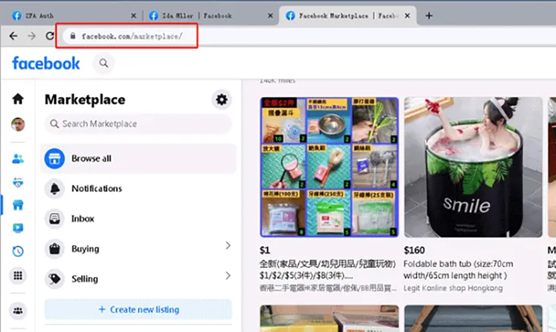Screen dimensions: 556x332
Task: Click the Create new listing button
Action: [x=138, y=309]
